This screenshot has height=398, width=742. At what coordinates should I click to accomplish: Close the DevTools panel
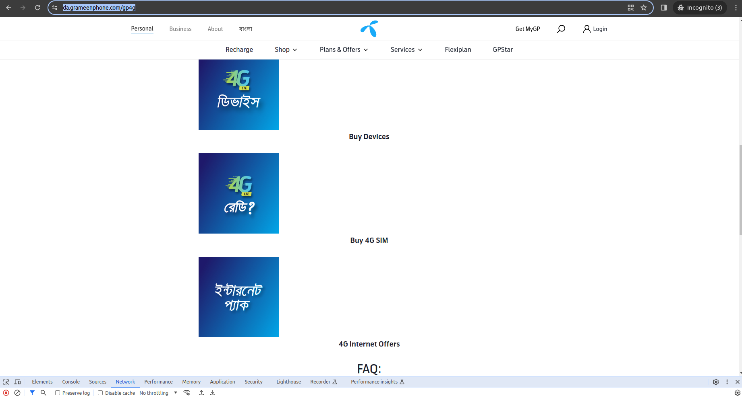pyautogui.click(x=738, y=382)
